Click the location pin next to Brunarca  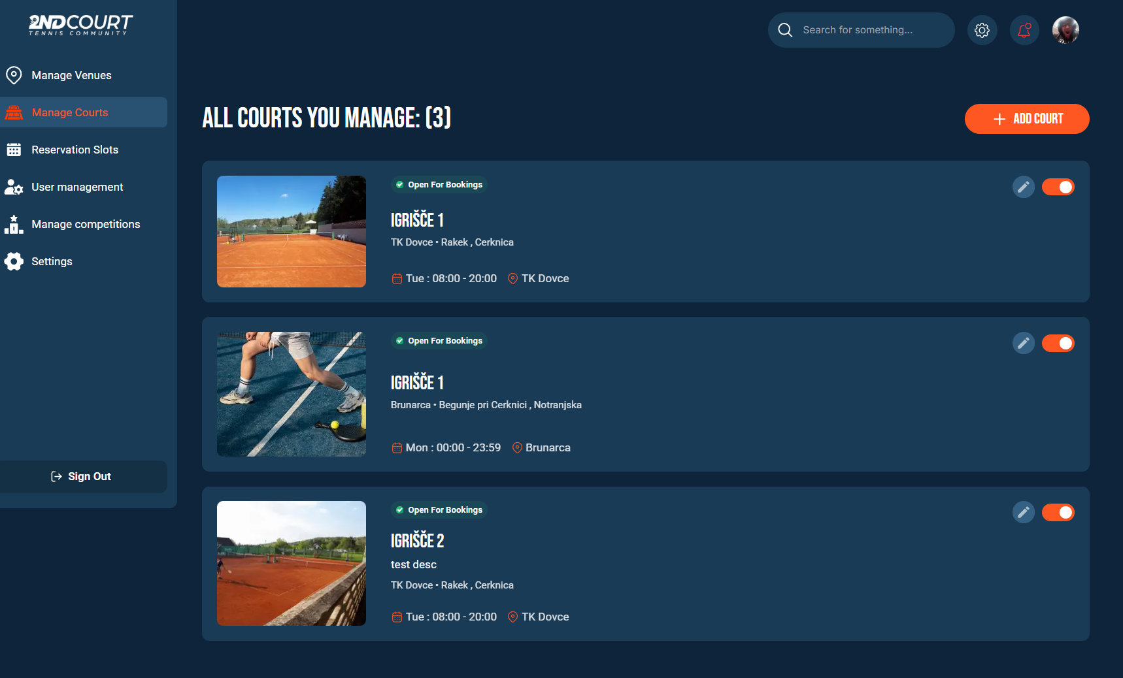(x=517, y=447)
